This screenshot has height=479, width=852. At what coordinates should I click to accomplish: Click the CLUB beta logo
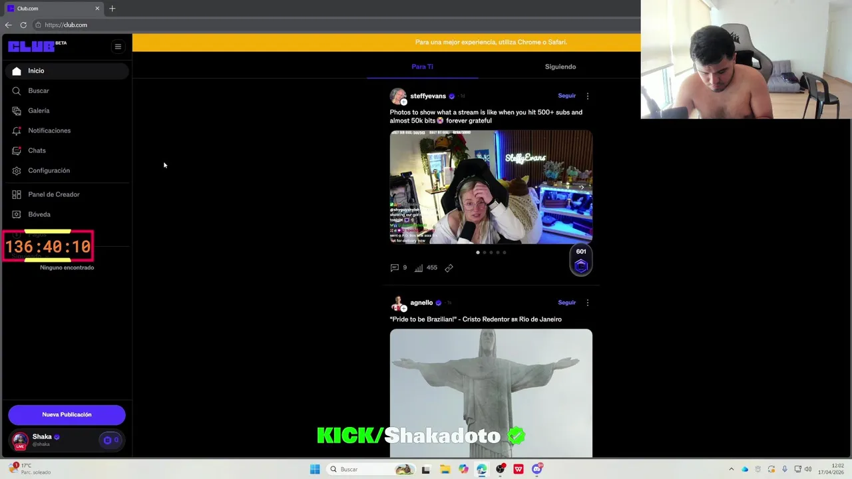37,46
